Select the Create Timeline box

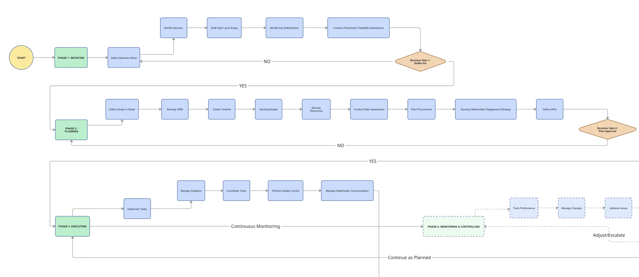pyautogui.click(x=222, y=109)
